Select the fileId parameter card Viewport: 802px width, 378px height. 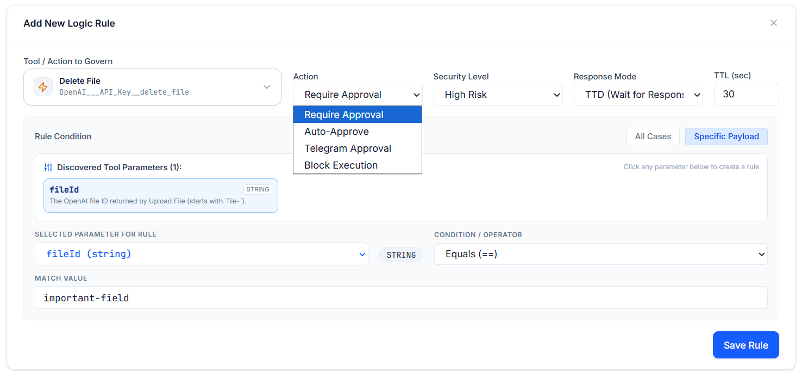tap(161, 196)
